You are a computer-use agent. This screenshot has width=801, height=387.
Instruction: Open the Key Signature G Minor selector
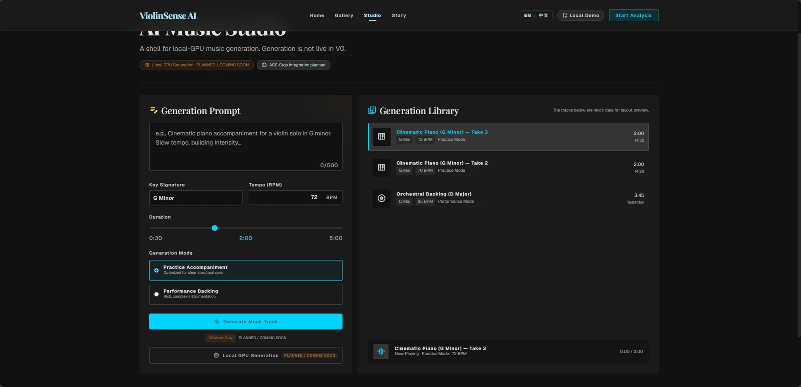pyautogui.click(x=196, y=198)
